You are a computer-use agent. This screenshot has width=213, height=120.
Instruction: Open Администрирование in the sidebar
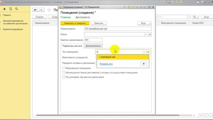coord(13,29)
